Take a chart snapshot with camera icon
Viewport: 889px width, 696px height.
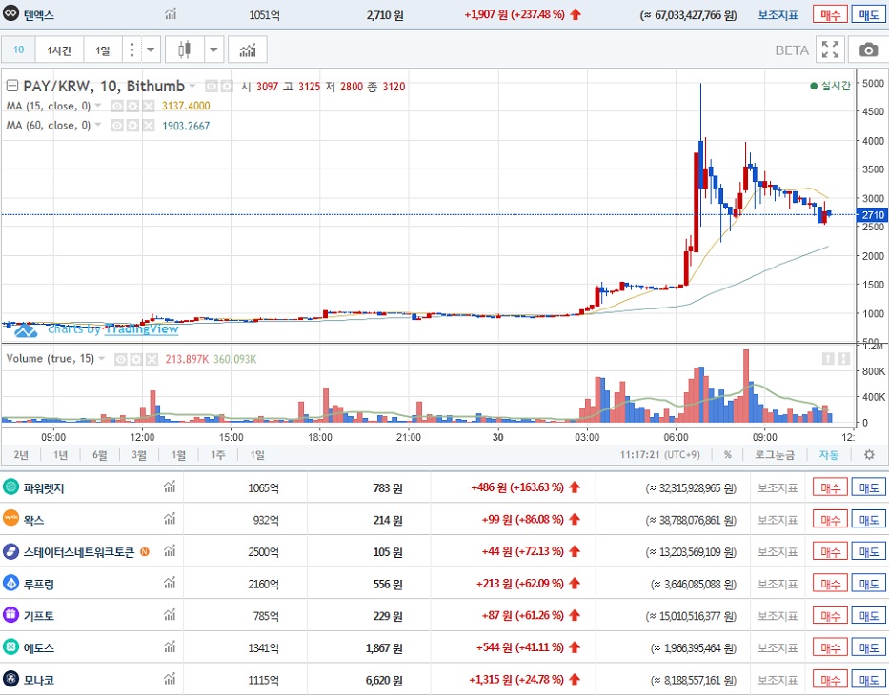coord(868,50)
